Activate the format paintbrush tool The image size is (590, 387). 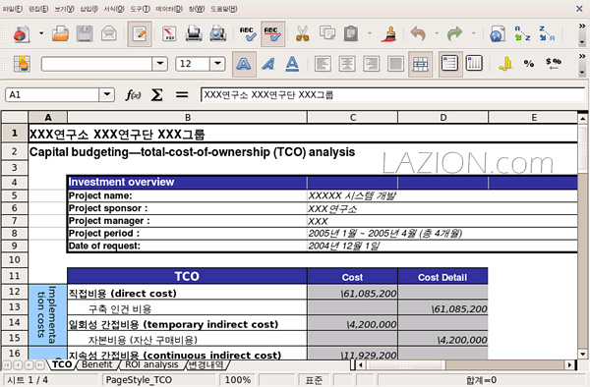point(389,33)
